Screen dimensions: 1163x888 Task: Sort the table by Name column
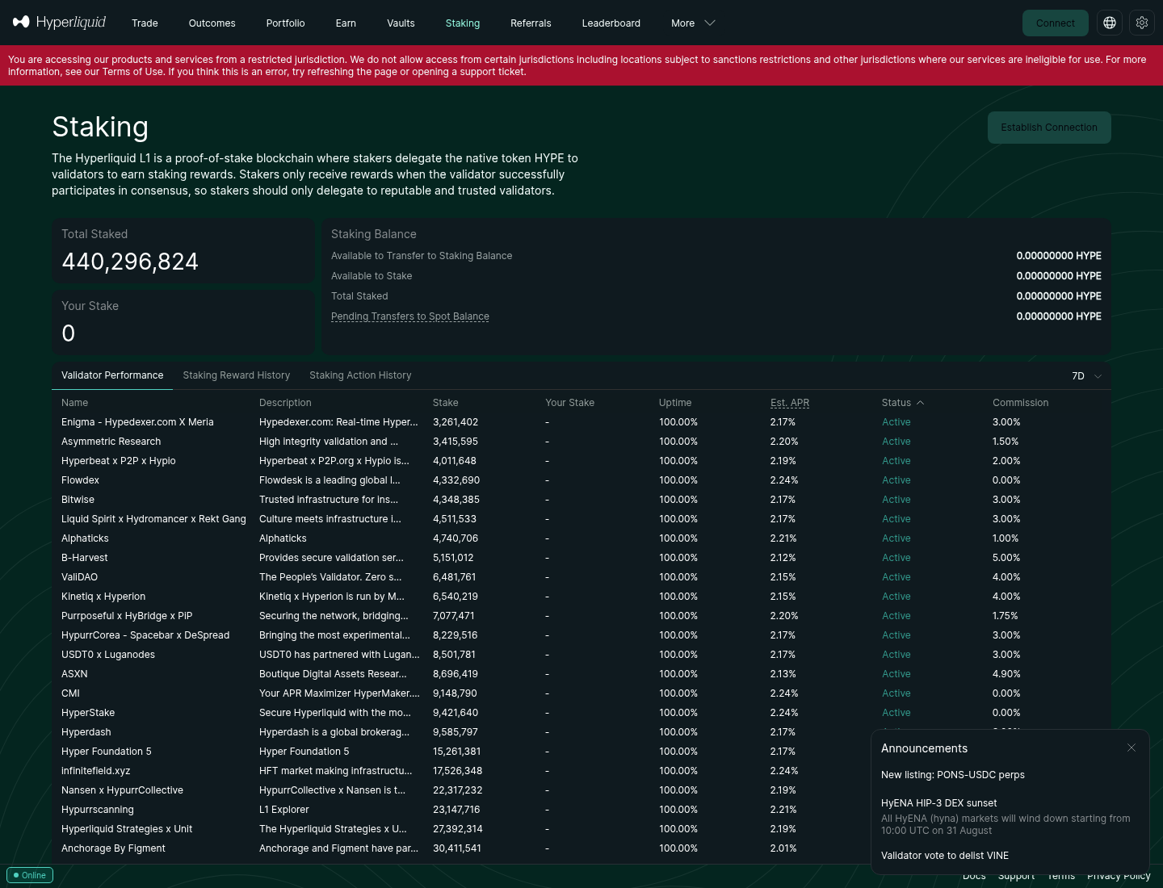(x=74, y=403)
